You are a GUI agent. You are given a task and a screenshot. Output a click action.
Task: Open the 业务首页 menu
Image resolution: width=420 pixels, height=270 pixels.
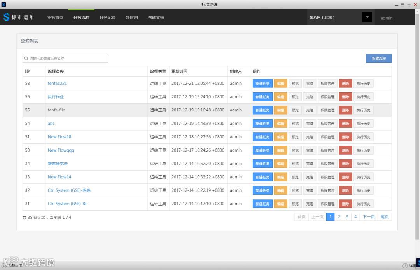(x=55, y=17)
